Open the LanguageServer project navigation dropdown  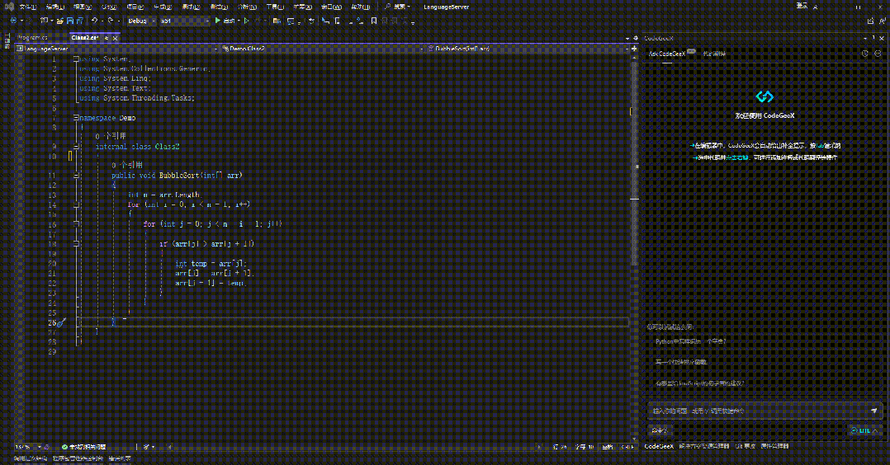(x=117, y=49)
